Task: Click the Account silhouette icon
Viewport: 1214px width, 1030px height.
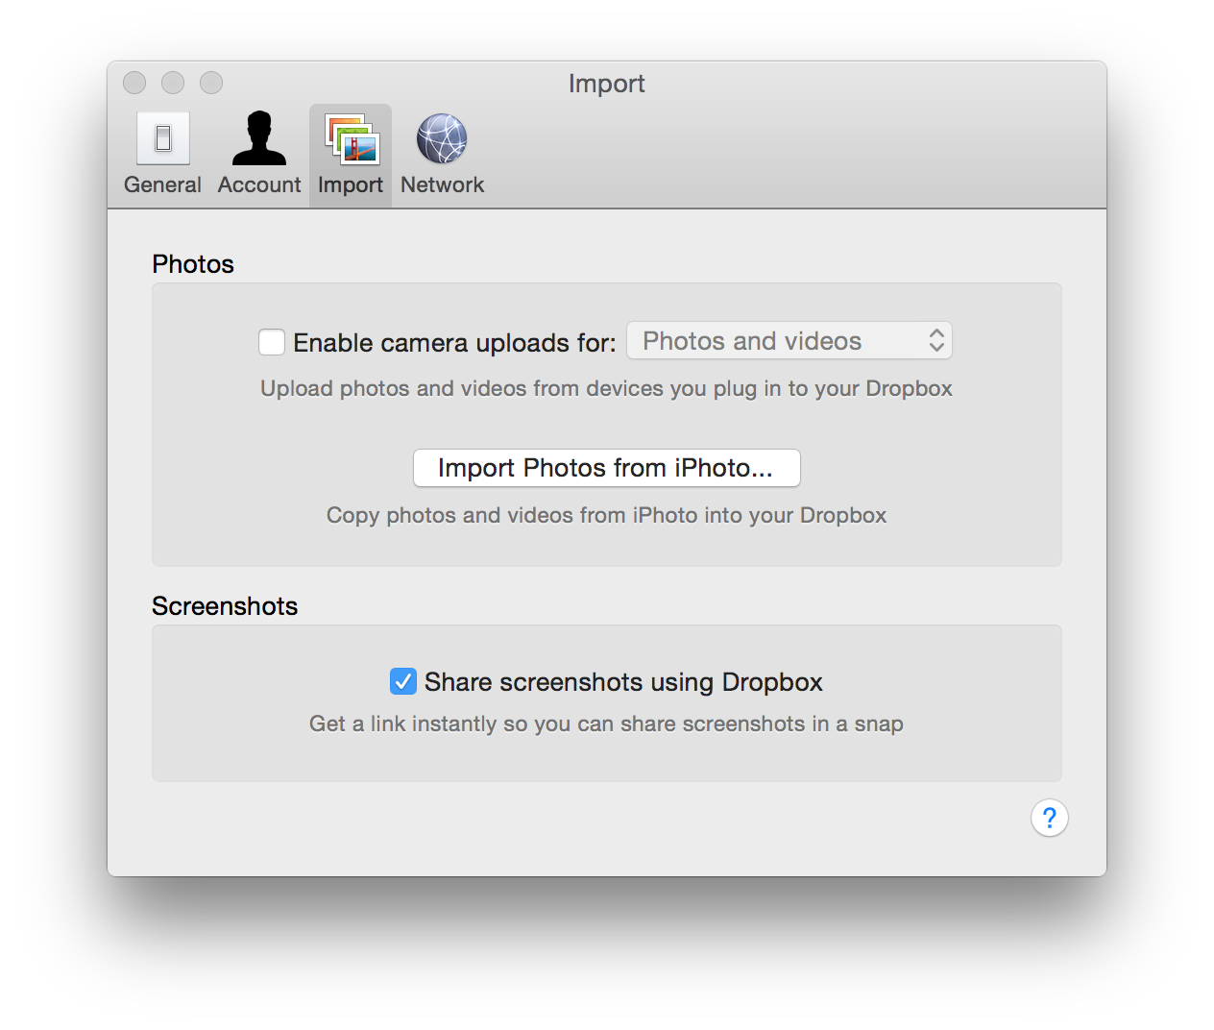Action: click(x=259, y=138)
